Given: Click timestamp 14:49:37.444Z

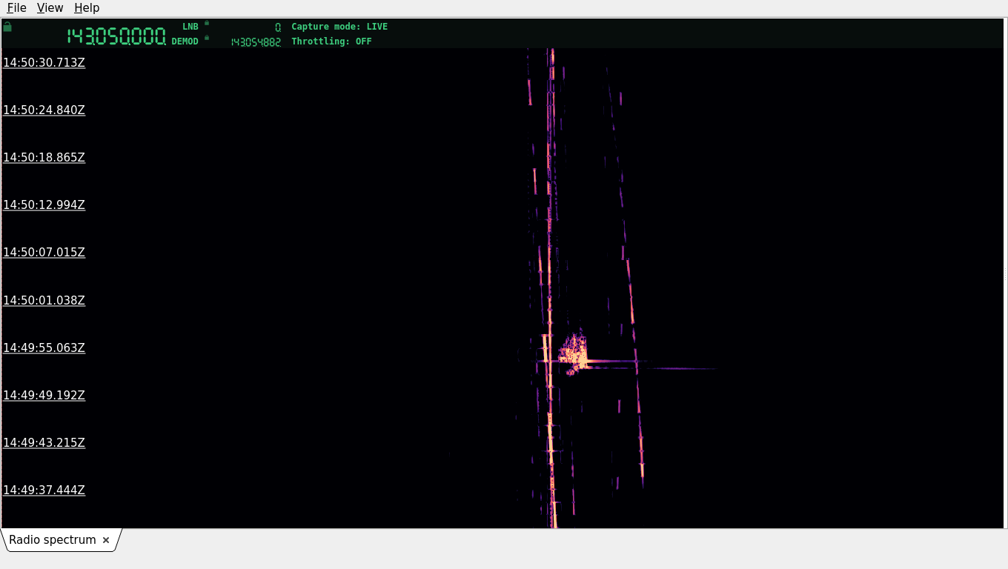Looking at the screenshot, I should (x=44, y=490).
